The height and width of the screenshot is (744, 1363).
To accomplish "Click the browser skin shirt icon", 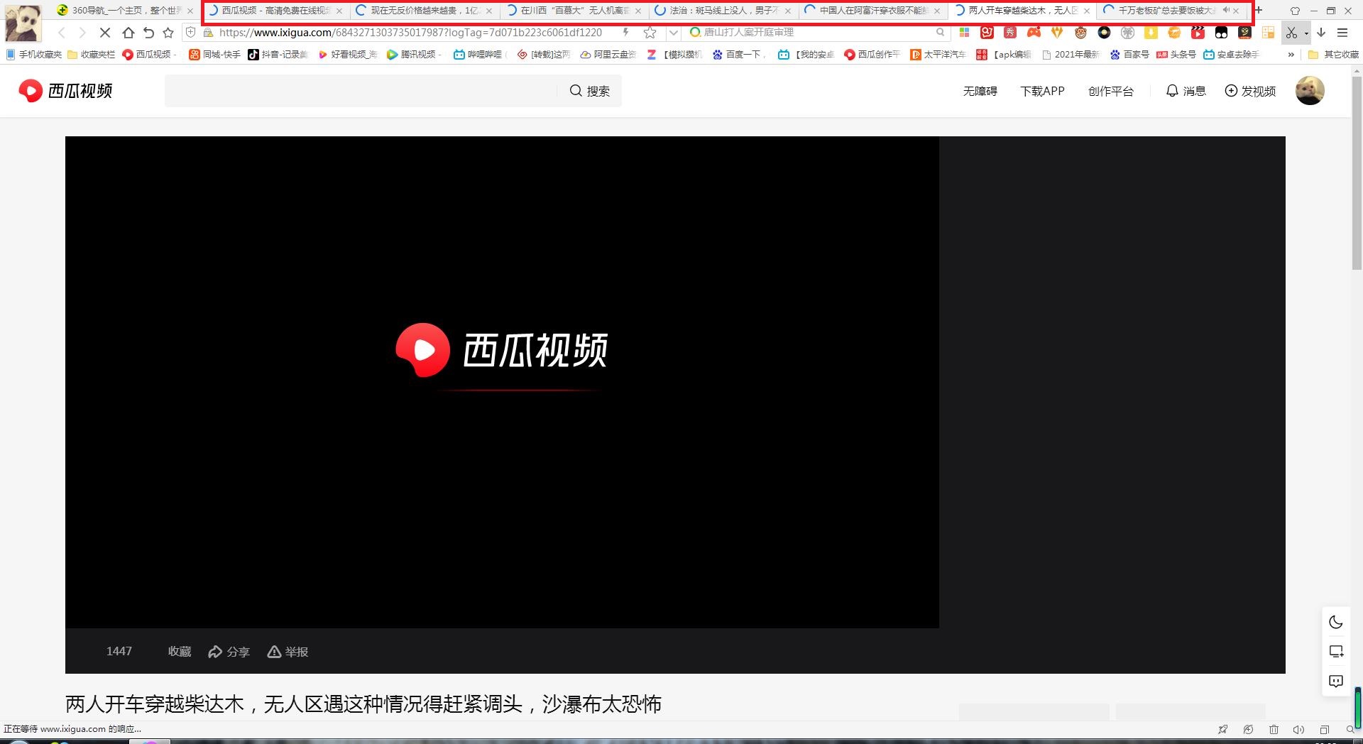I will pyautogui.click(x=1295, y=11).
